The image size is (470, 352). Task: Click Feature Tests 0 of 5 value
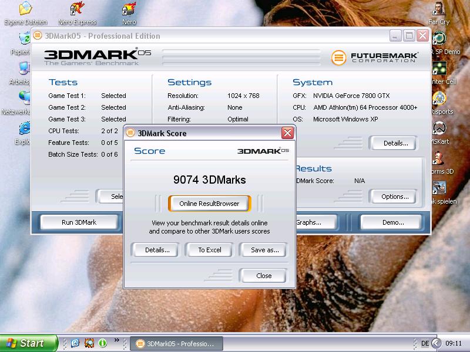(x=109, y=143)
